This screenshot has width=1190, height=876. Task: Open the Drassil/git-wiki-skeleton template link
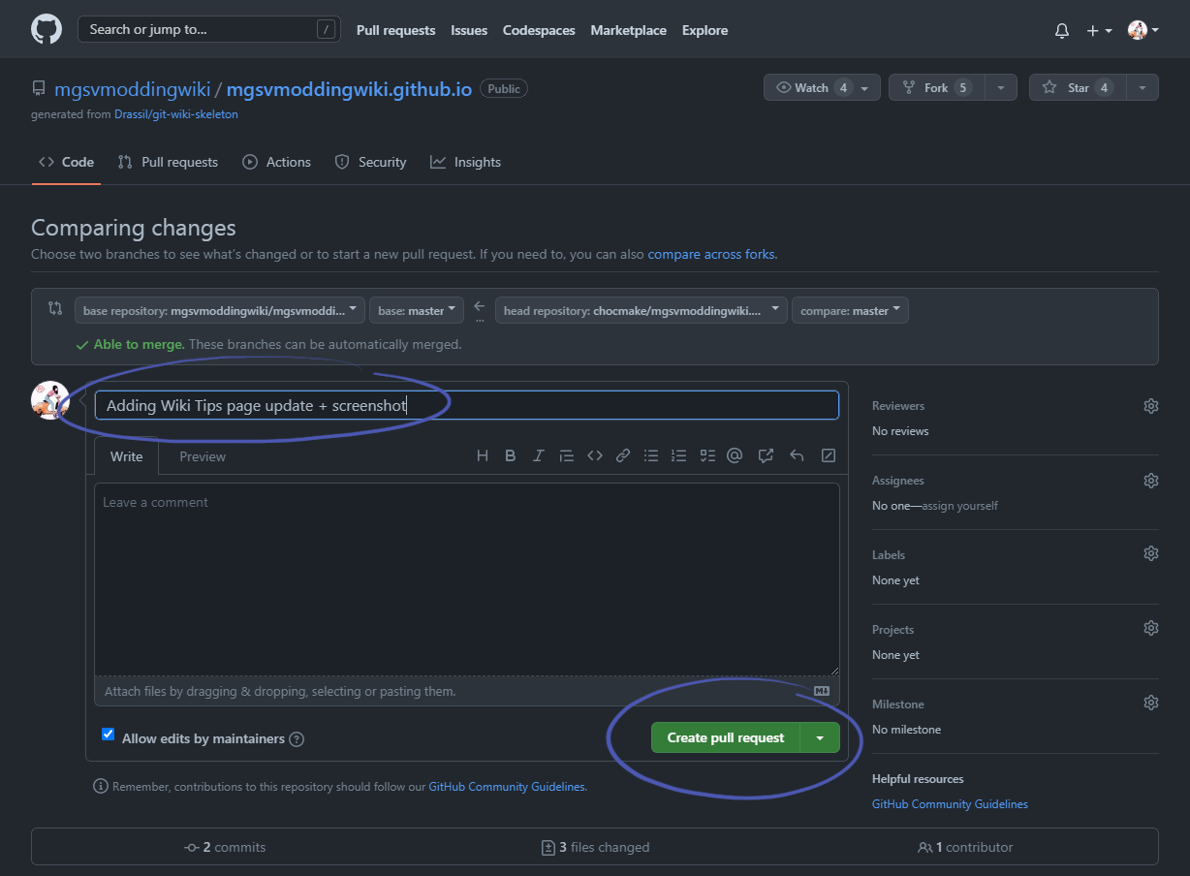[176, 114]
